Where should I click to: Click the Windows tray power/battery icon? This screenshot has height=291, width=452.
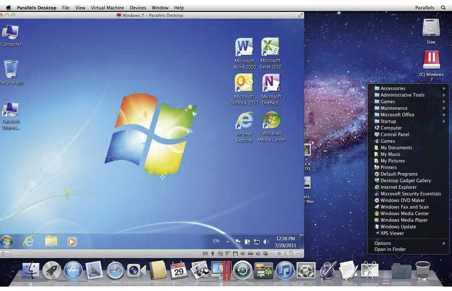coord(247,241)
